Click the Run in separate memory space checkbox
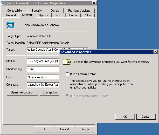This screenshot has width=159, height=135. [x=67, y=96]
